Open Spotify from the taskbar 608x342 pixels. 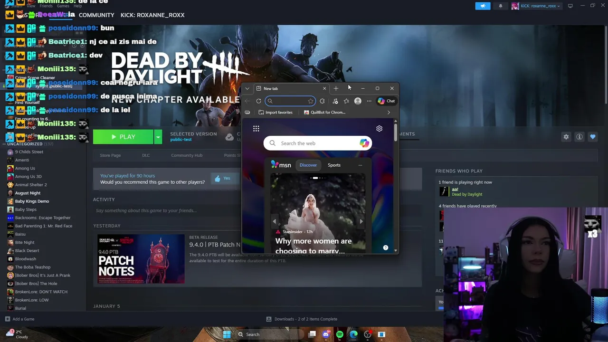point(340,334)
